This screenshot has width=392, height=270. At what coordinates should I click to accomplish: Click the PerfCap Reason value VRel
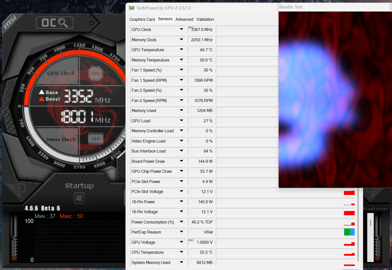pos(201,232)
